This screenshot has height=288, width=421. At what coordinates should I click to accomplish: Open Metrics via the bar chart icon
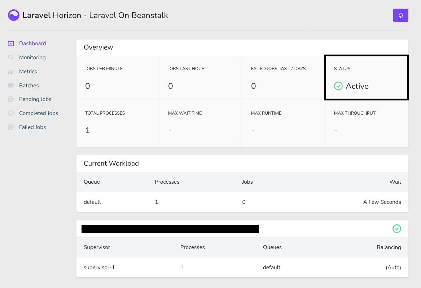(11, 71)
